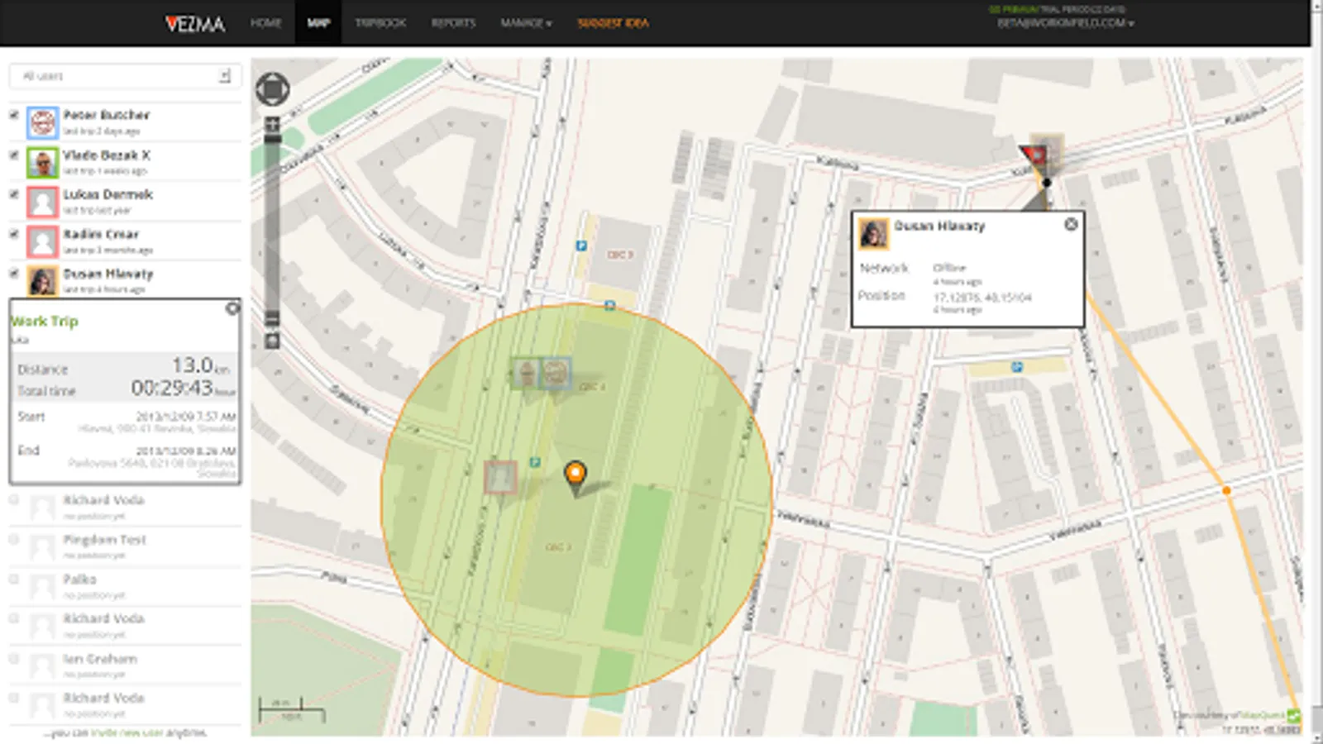1323x744 pixels.
Task: Click the Position coordinates in the popup
Action: (982, 297)
